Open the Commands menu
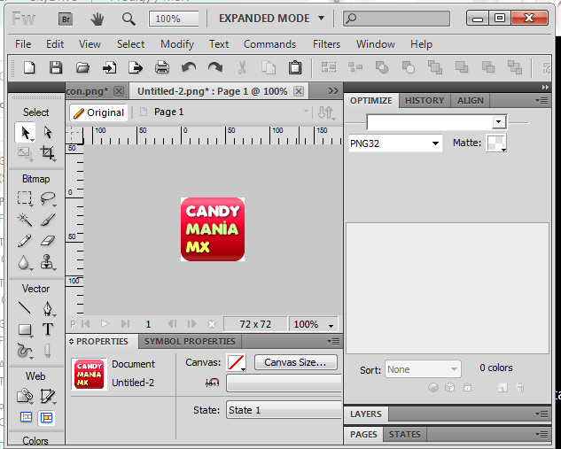Screen dimensions: 561x449 click(269, 44)
